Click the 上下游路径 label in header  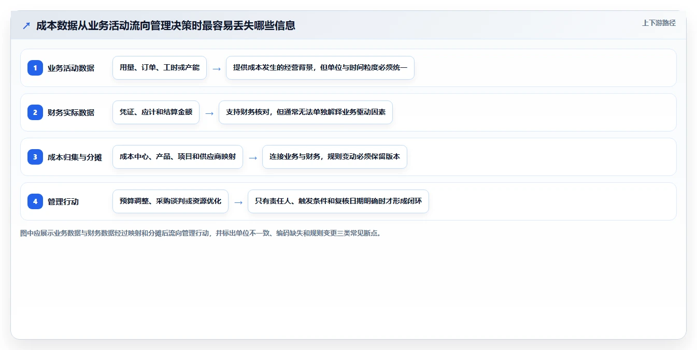(x=659, y=23)
